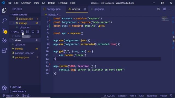Click the master branch indicator
175x98 pixels.
point(8,96)
